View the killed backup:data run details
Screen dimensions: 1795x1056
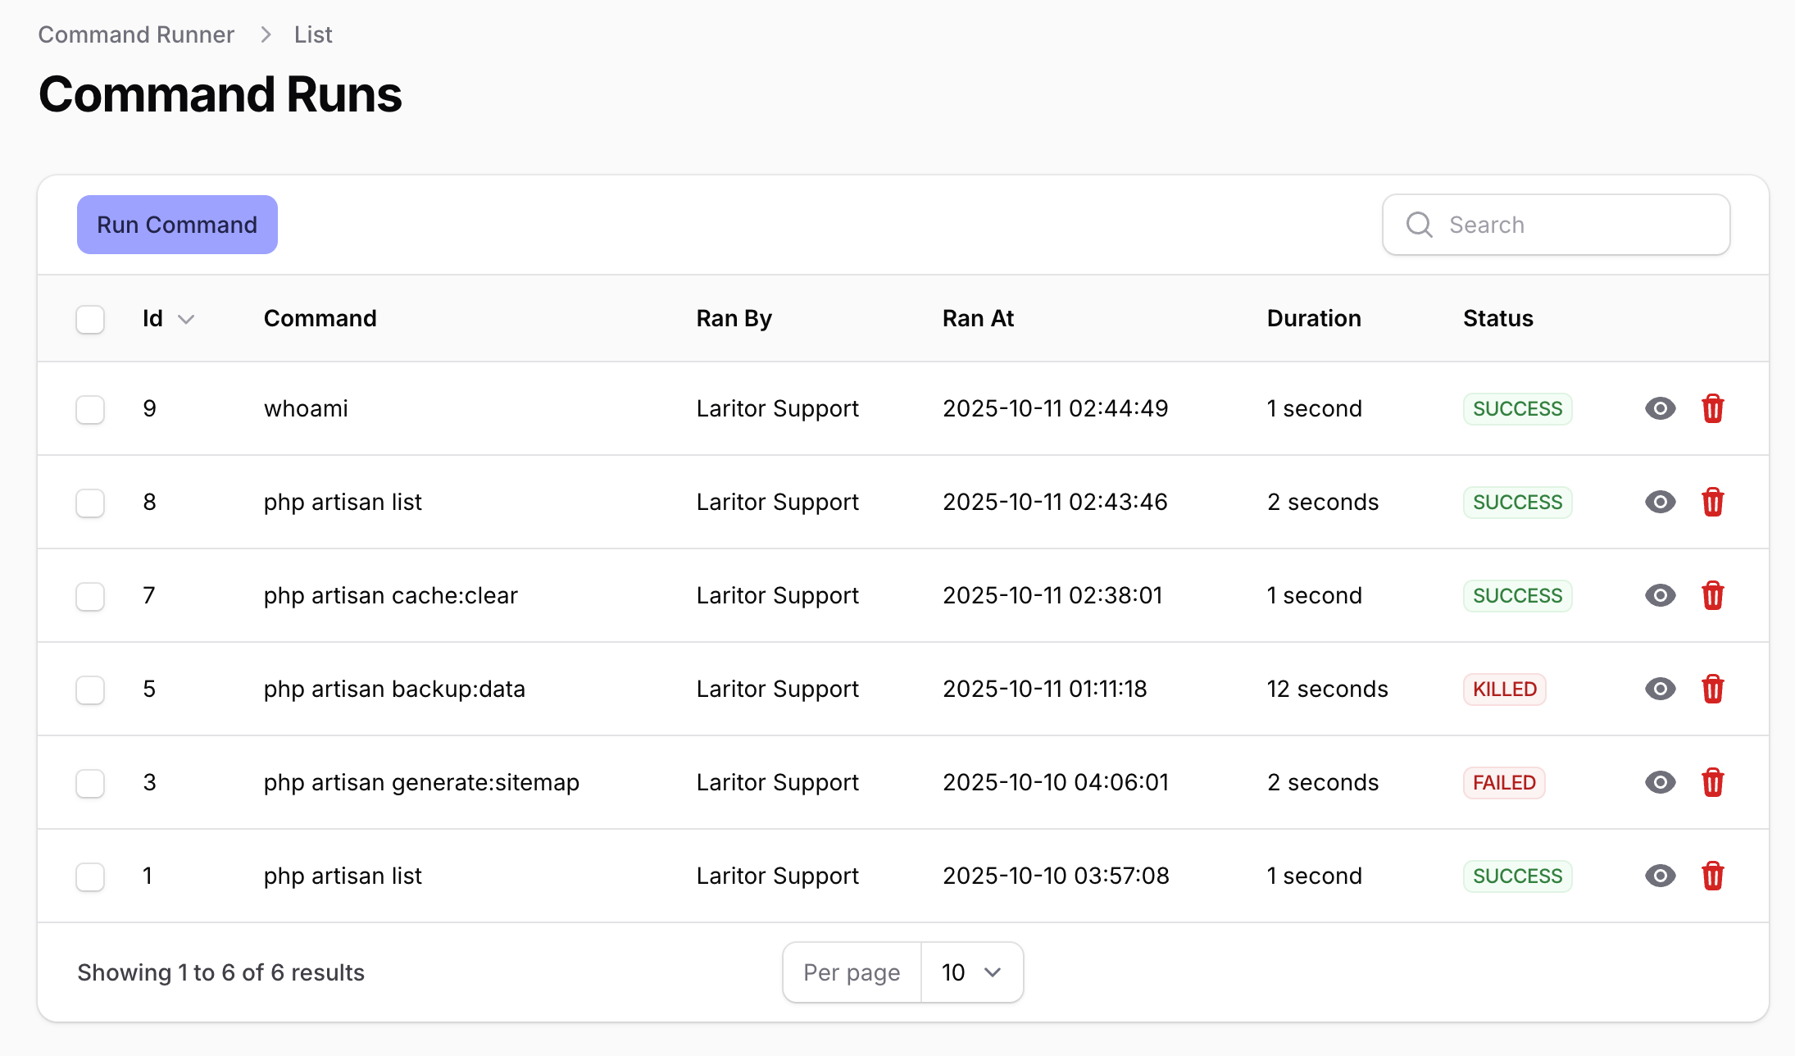[x=1660, y=689]
